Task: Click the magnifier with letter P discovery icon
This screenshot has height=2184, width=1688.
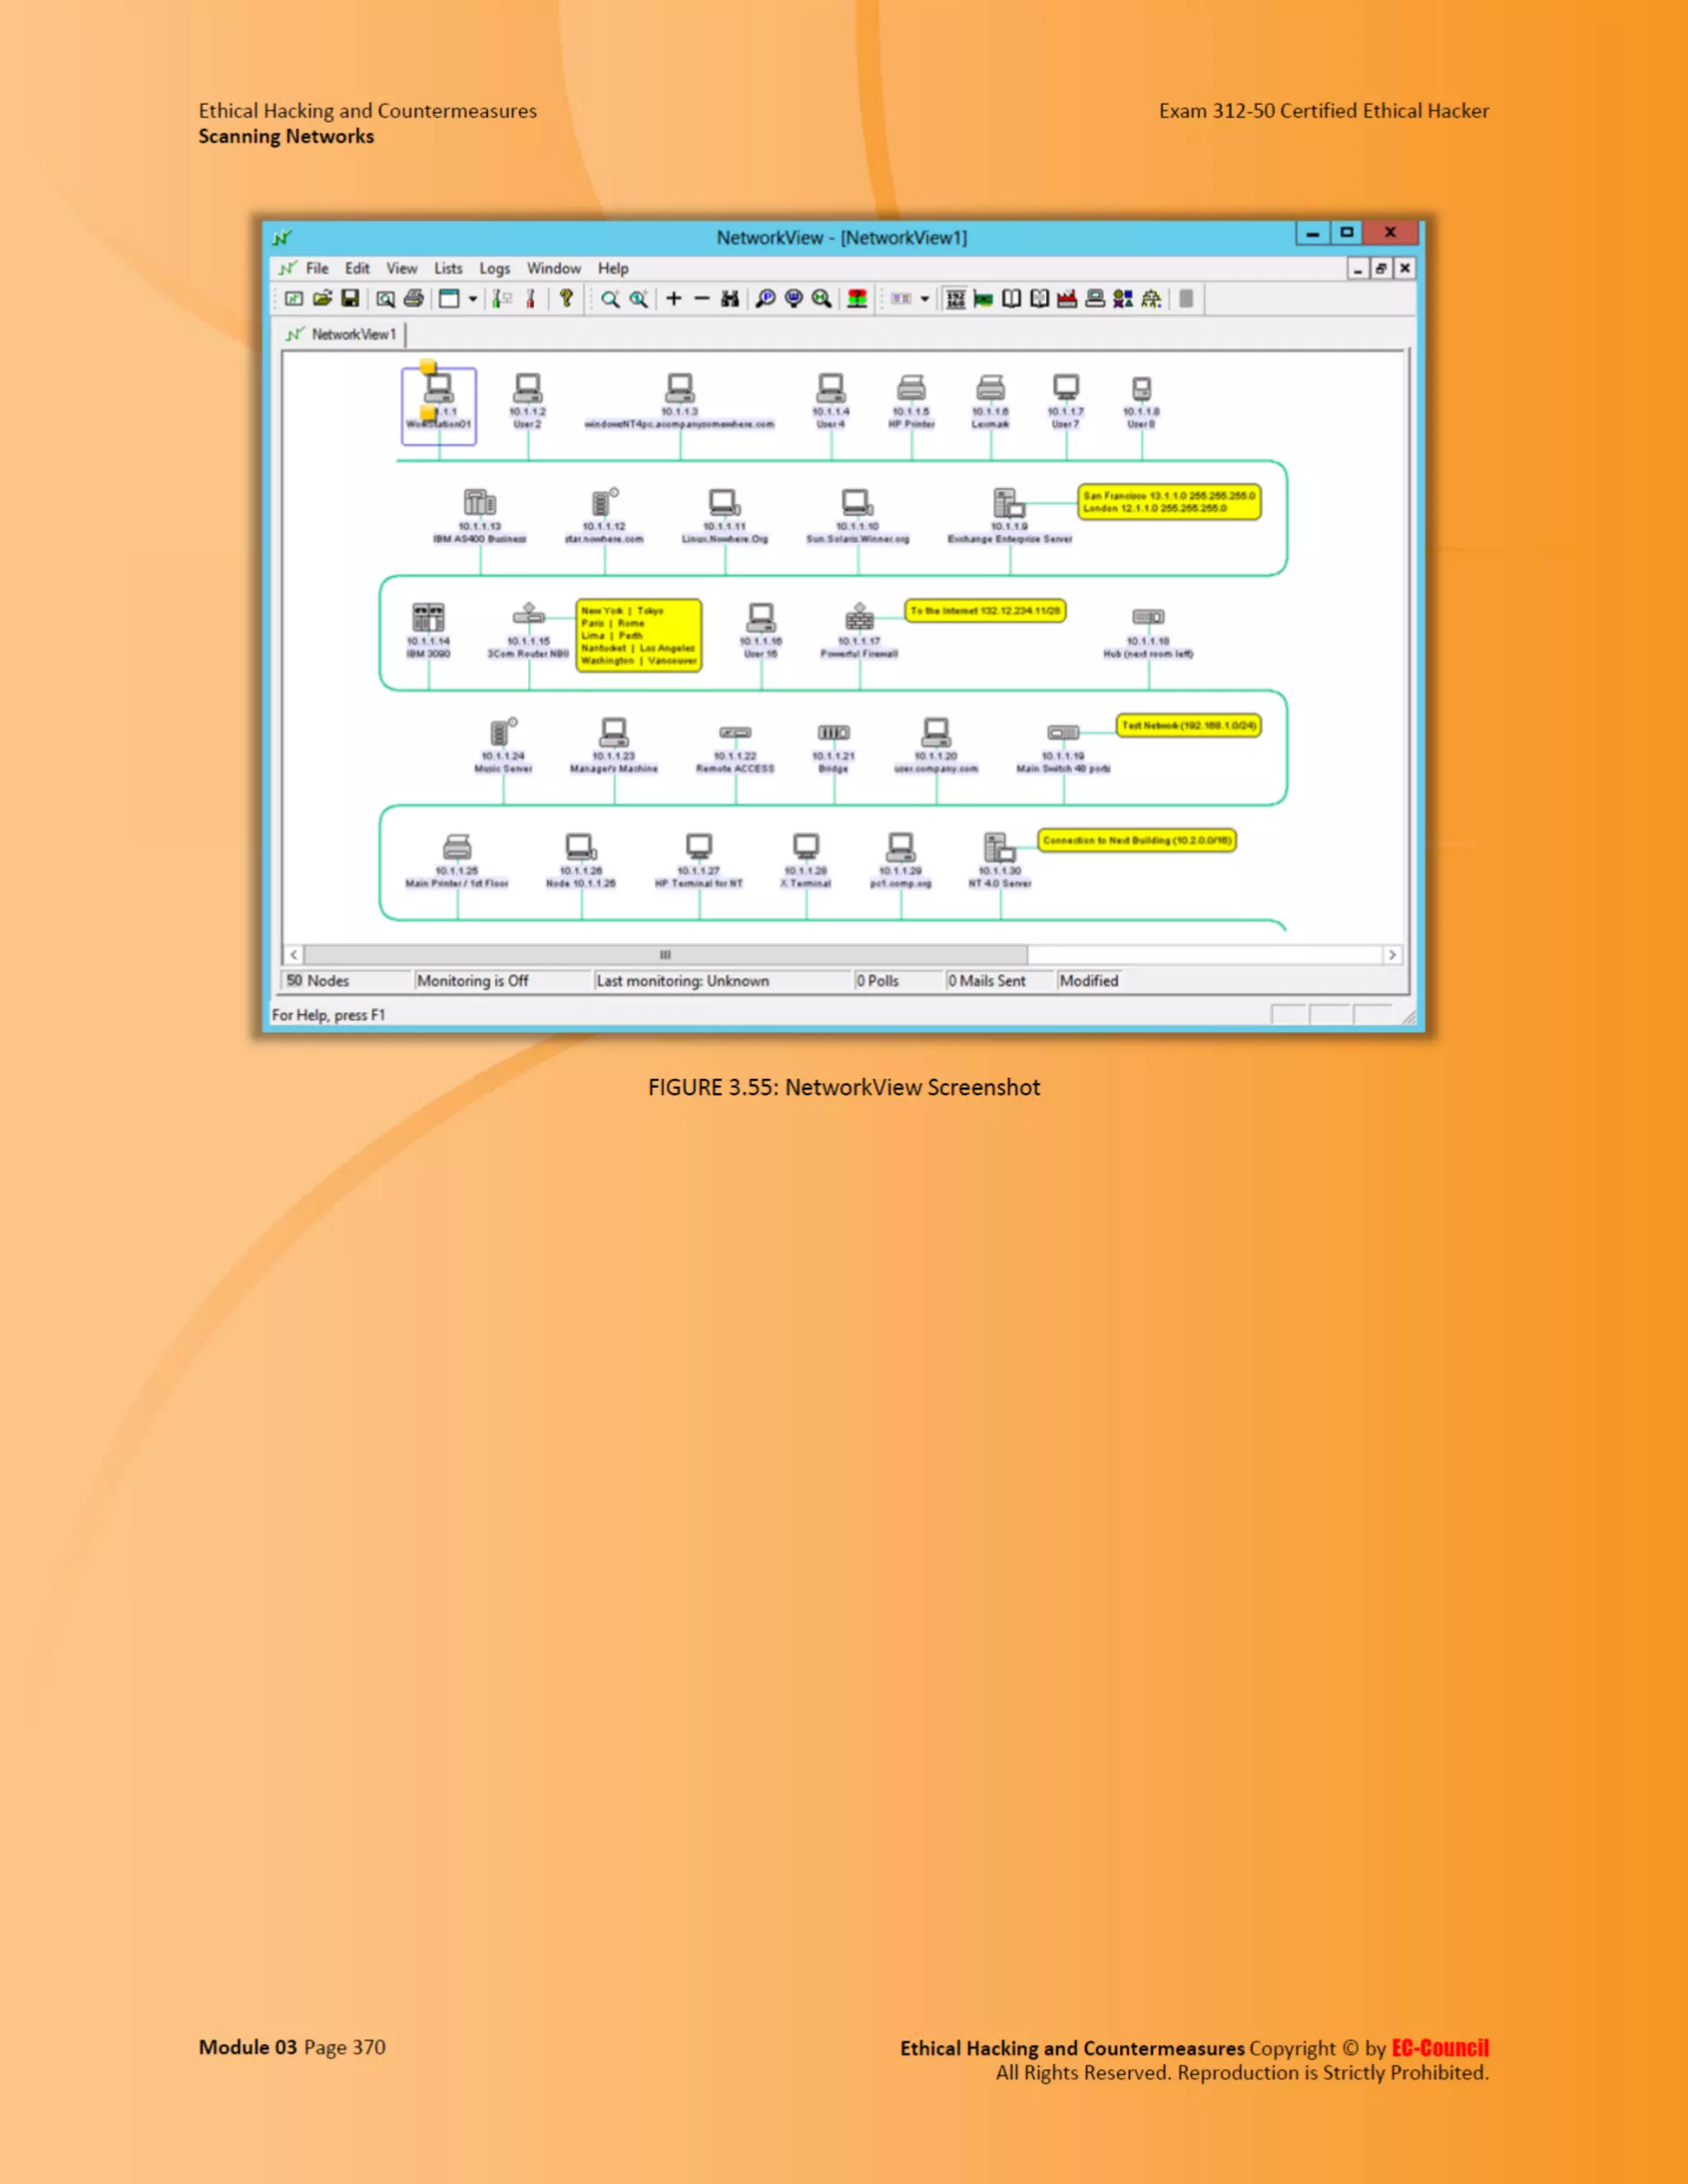Action: pos(766,299)
